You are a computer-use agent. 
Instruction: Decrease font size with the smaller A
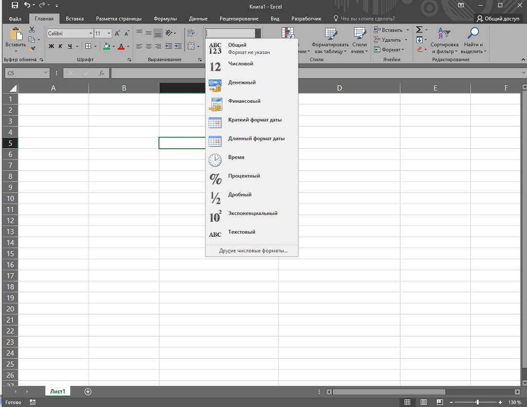[127, 33]
